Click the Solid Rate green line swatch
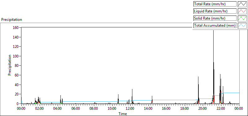Screen dimensions: 248x116 click(242, 18)
